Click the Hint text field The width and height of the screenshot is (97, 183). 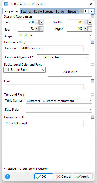click(44, 88)
